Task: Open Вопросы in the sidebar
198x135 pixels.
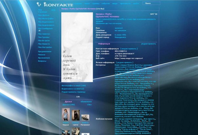Action: coord(42,61)
